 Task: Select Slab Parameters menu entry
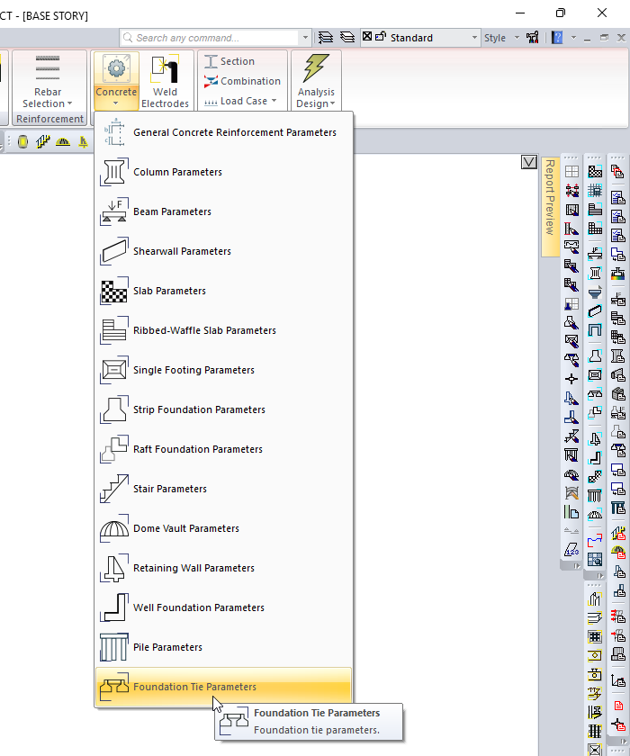[x=169, y=291]
